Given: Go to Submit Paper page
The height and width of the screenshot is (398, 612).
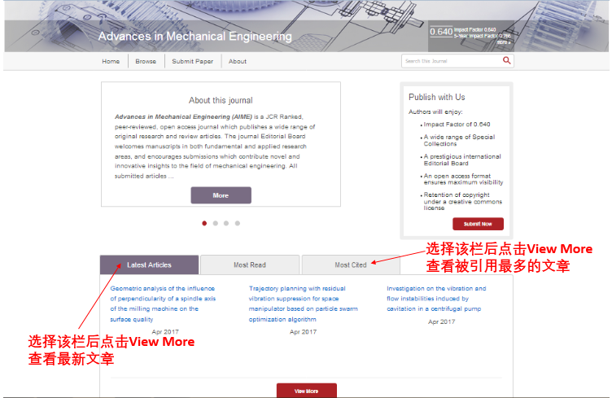Looking at the screenshot, I should pos(193,62).
